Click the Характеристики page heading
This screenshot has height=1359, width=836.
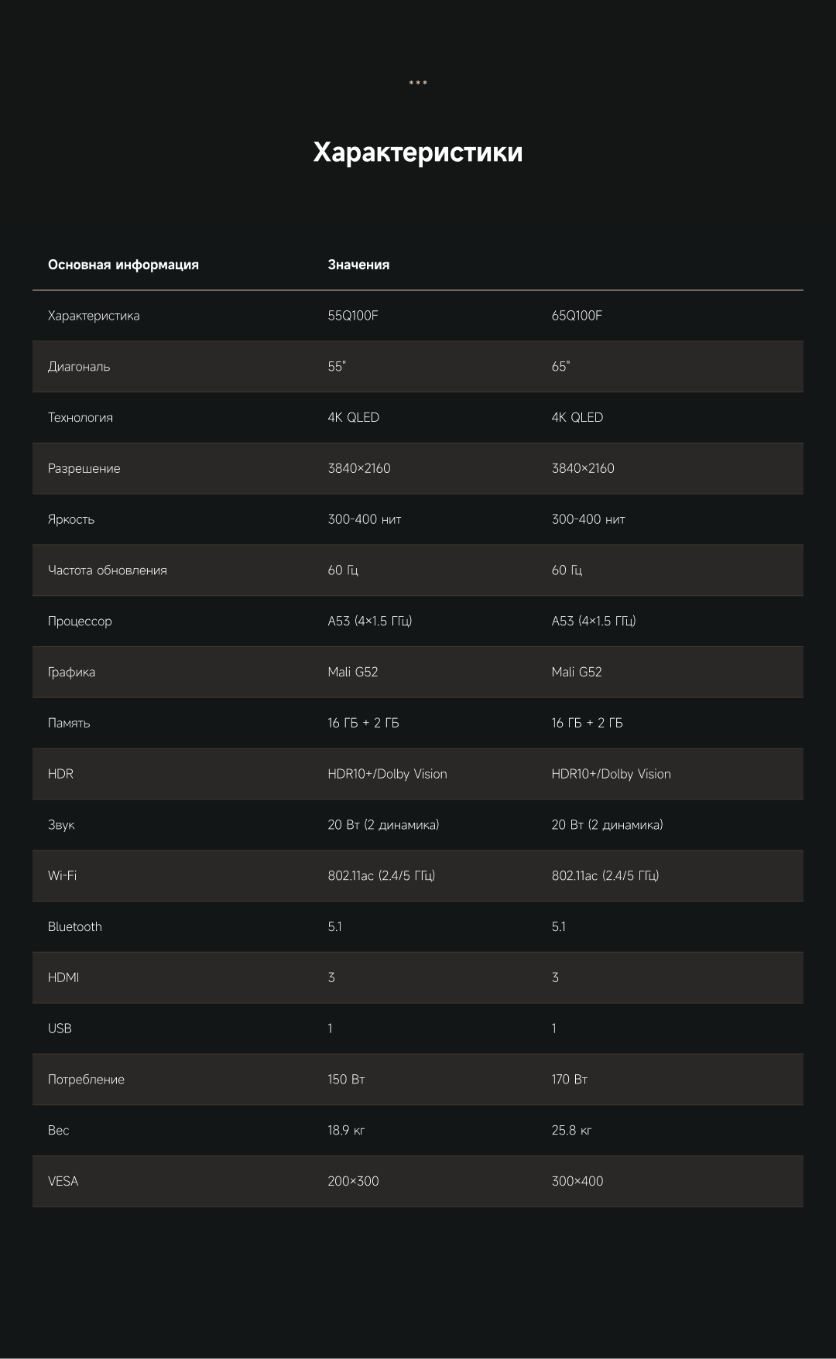coord(418,152)
